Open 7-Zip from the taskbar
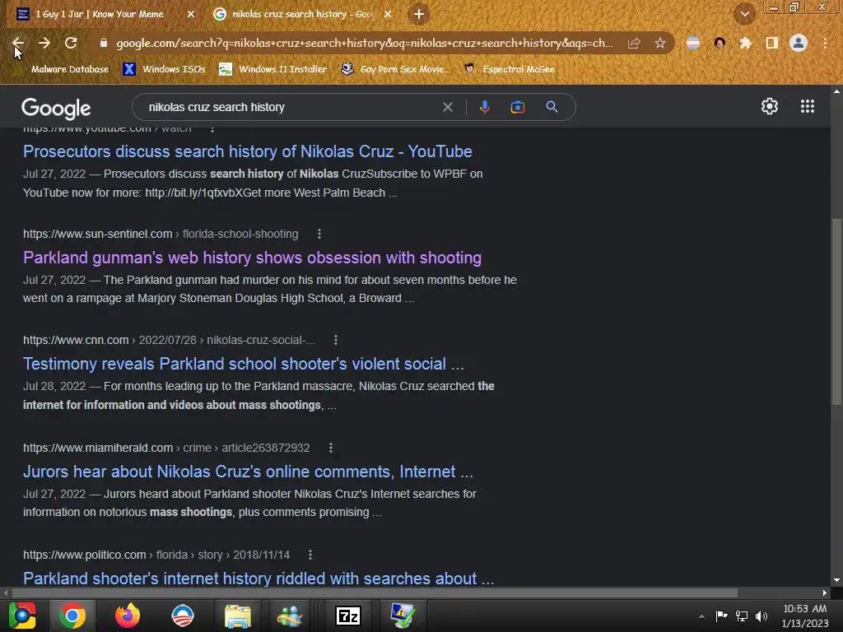 pyautogui.click(x=348, y=616)
